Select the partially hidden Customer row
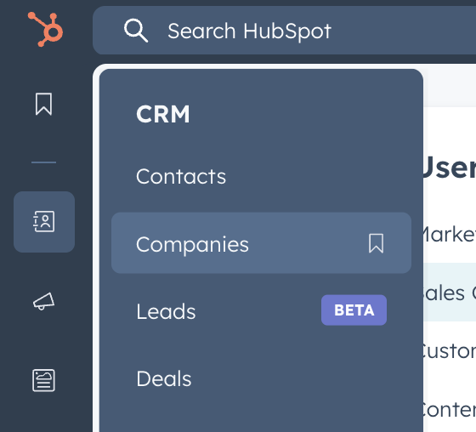 click(x=450, y=351)
